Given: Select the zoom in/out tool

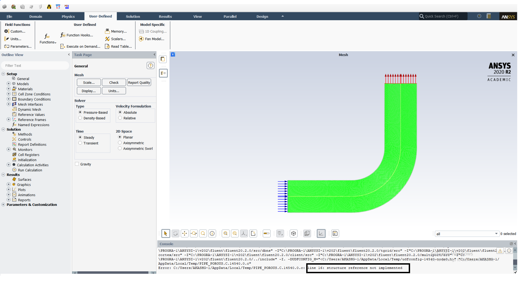Looking at the screenshot, I should point(194,234).
